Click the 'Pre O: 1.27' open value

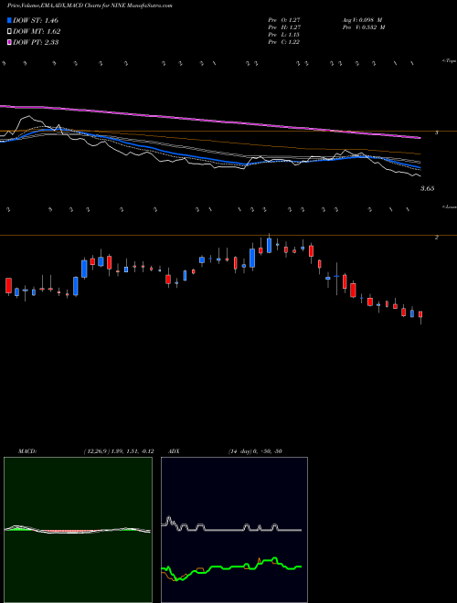coord(284,19)
